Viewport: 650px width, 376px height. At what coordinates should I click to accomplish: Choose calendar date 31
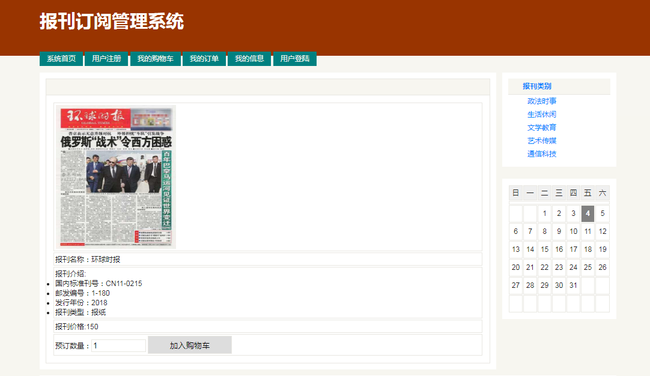(x=573, y=285)
